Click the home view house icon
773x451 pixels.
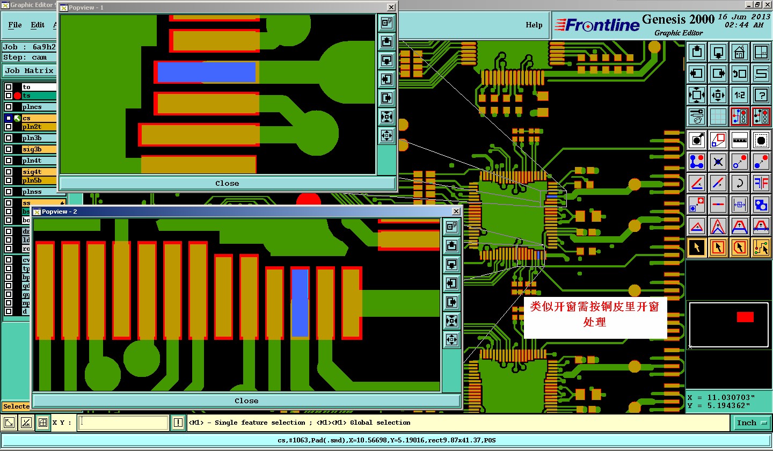pos(739,52)
